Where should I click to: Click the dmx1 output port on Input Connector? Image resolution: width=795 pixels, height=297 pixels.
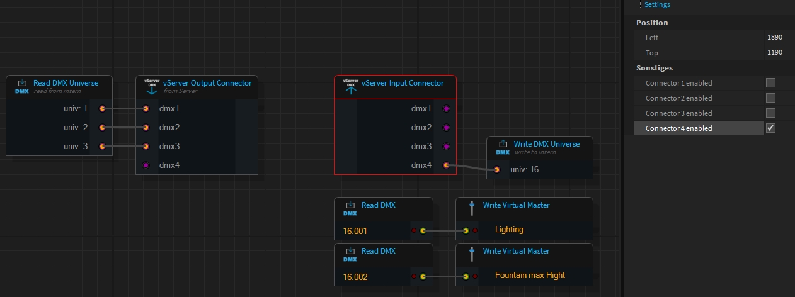point(447,109)
